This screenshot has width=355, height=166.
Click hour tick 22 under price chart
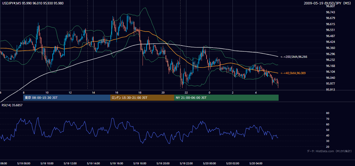tap(186, 93)
